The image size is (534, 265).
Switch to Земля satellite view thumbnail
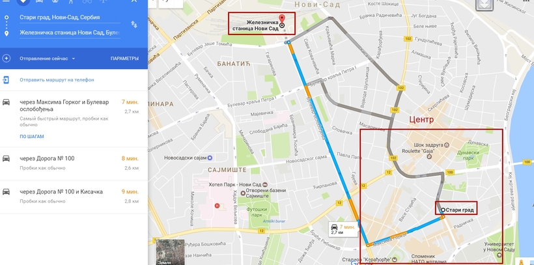click(x=170, y=252)
